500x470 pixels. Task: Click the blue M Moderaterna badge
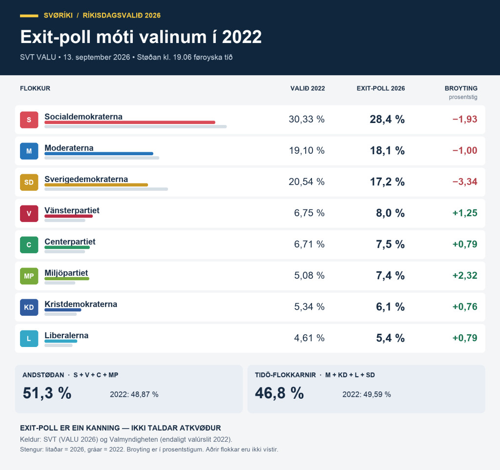(29, 151)
